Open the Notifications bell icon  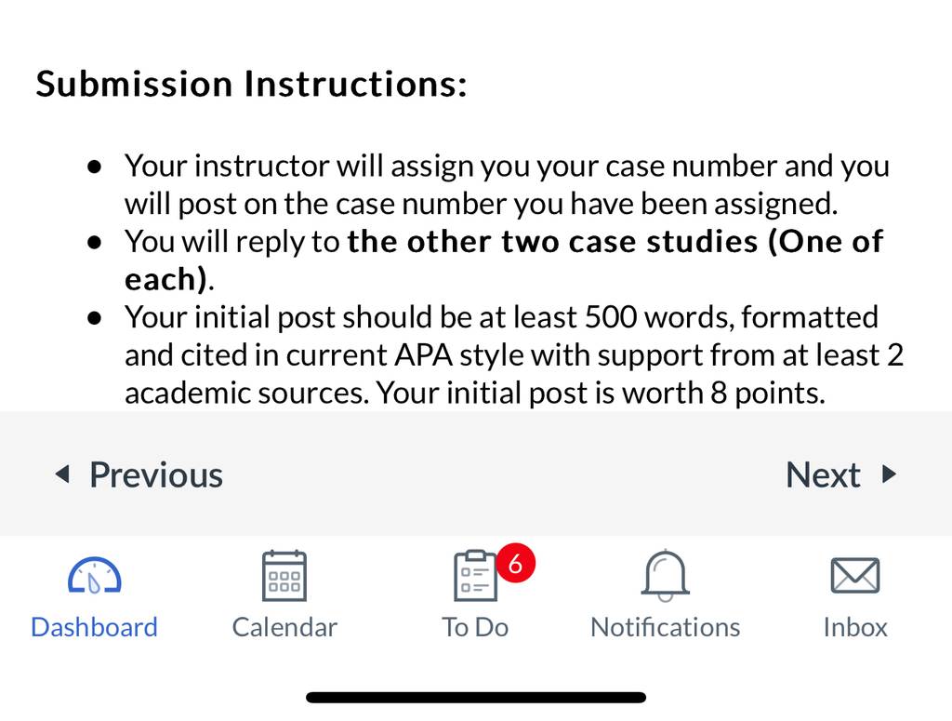pos(666,575)
